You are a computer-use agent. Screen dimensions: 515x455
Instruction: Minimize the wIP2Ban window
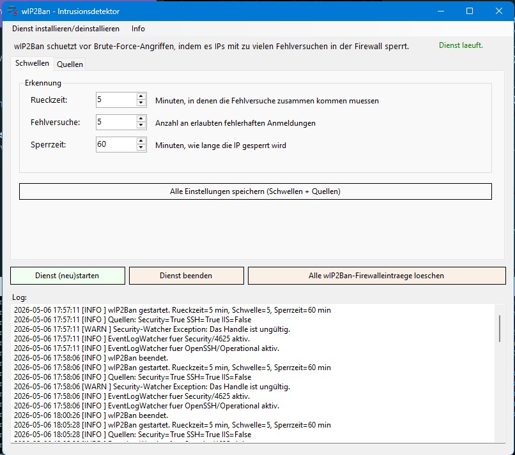pos(441,11)
